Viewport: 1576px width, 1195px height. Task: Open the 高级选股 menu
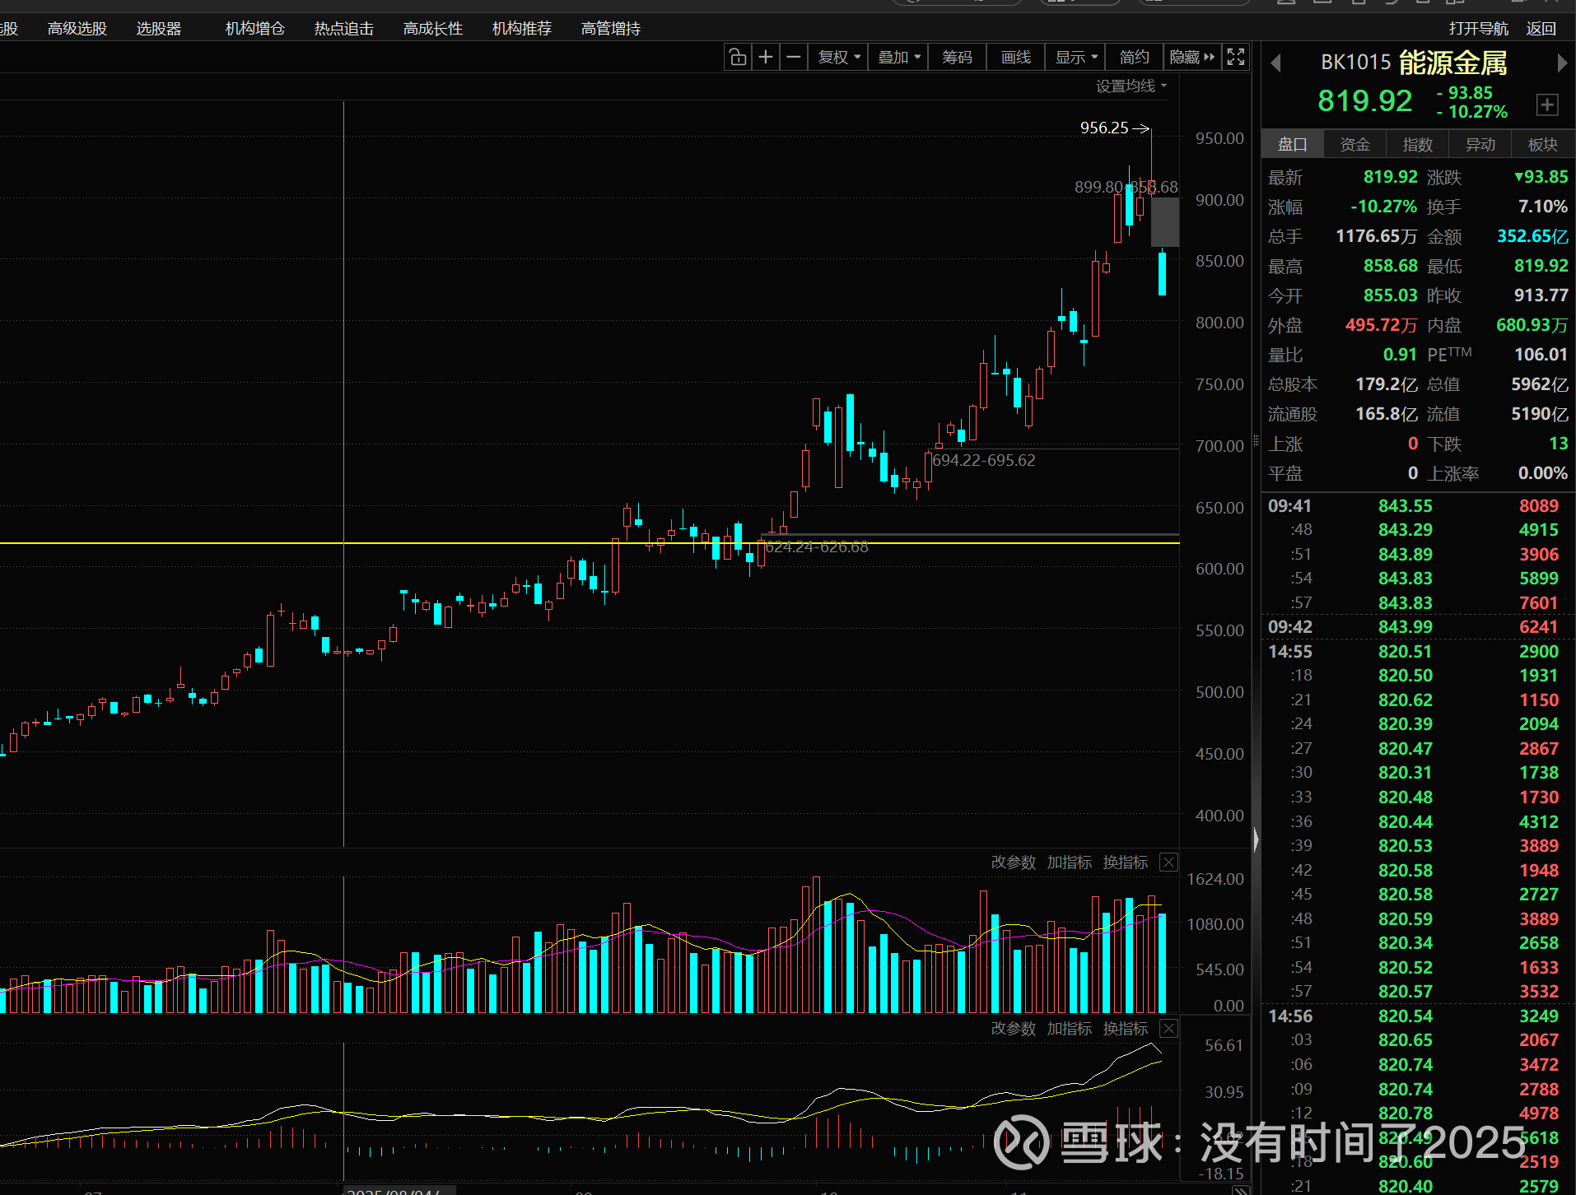coord(77,29)
